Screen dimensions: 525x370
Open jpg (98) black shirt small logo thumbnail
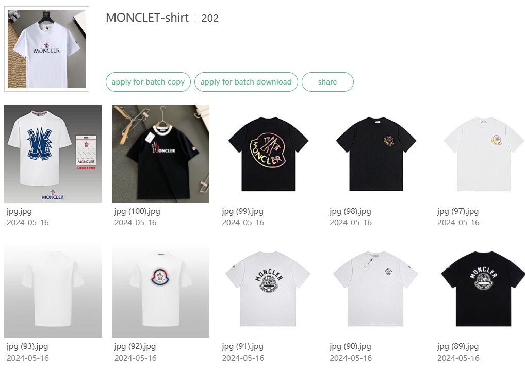point(376,154)
